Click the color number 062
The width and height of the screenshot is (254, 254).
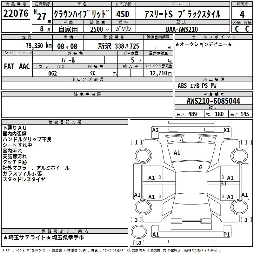pos(52,74)
